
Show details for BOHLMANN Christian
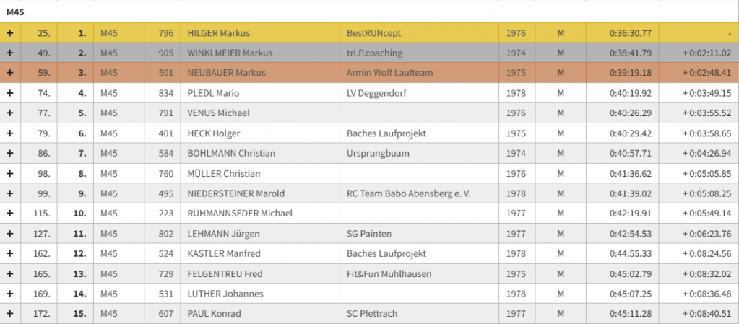pos(9,154)
